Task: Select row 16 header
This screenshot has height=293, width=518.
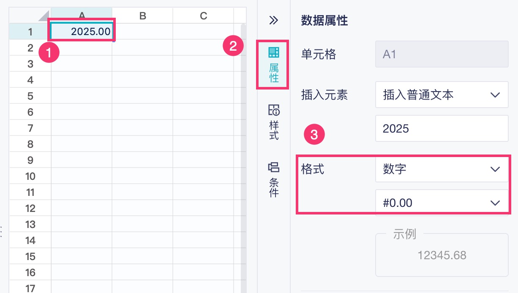Action: click(x=30, y=272)
